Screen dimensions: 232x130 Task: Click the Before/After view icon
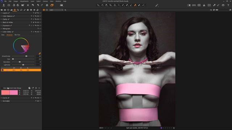point(188,5)
